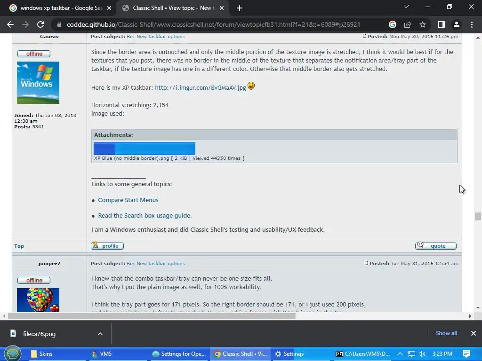Screen dimensions: 482x361
Task: Open the Start menu shell button
Action: pyautogui.click(x=12, y=354)
